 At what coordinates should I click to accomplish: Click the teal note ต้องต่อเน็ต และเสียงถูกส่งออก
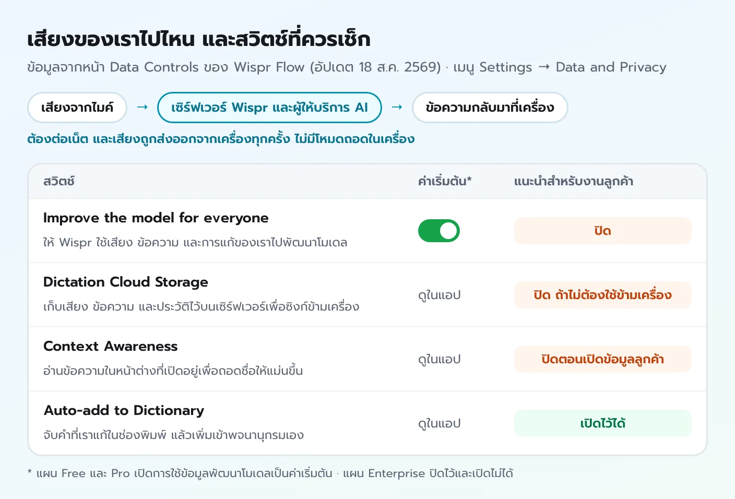[221, 139]
